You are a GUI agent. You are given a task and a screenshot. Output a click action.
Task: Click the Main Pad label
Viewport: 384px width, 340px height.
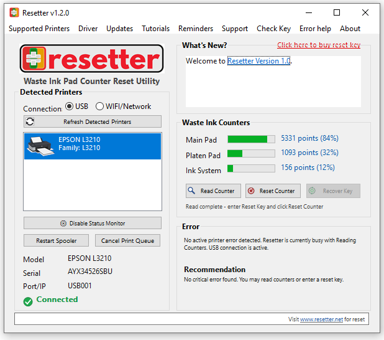(201, 140)
